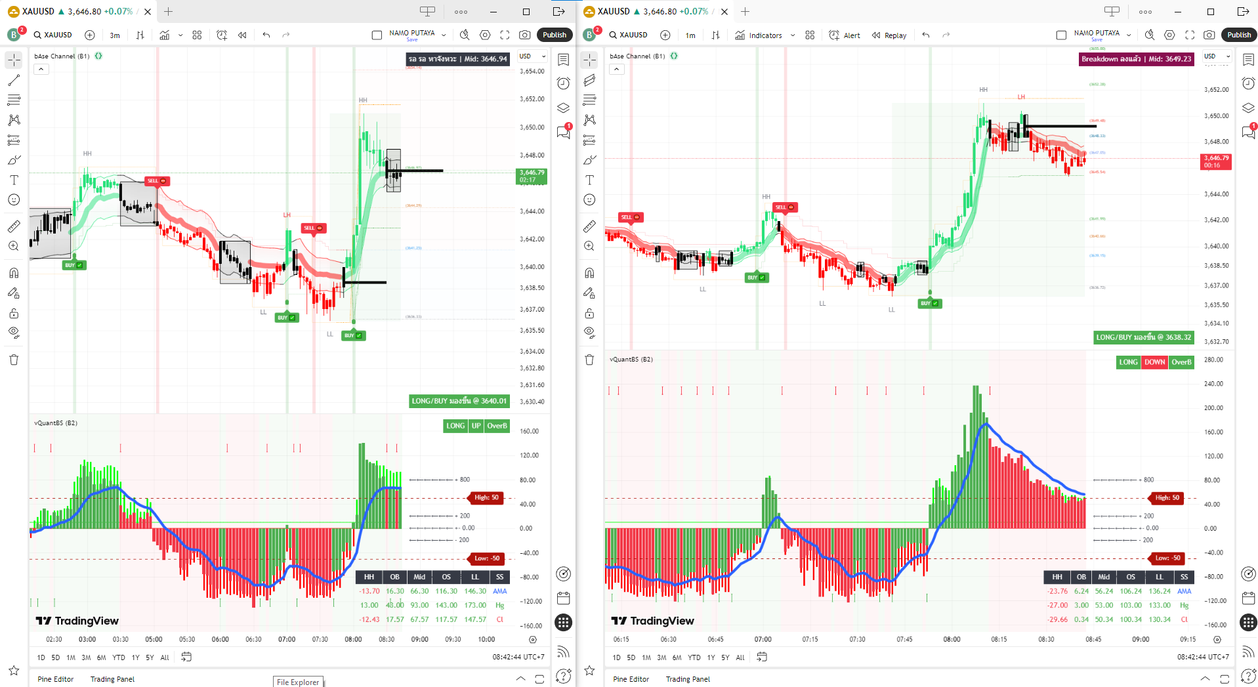Screen dimensions: 1258x687
Task: Pick the Measure ruler tool on the 3m chart
Action: tap(14, 226)
